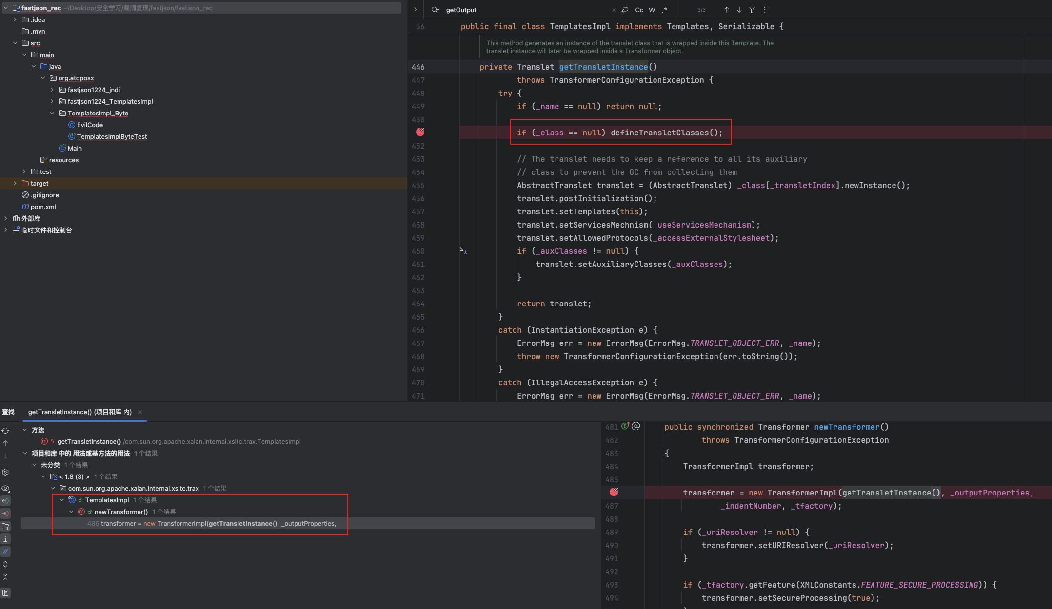Open the search filter funnel
Screen dimensions: 1052x609
(x=752, y=10)
